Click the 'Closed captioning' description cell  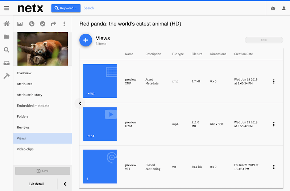(153, 167)
